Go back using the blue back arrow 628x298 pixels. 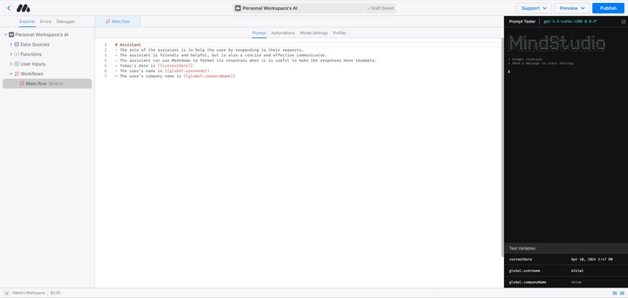point(9,8)
